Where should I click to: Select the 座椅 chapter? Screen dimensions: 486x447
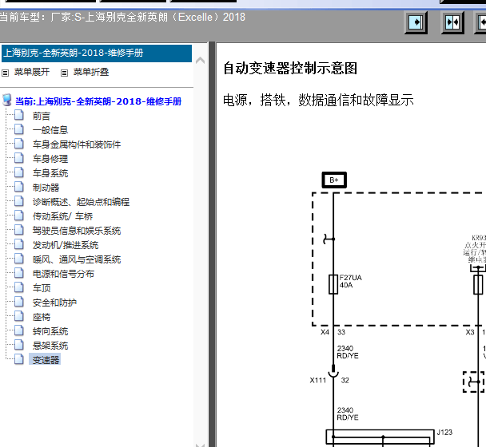[42, 317]
